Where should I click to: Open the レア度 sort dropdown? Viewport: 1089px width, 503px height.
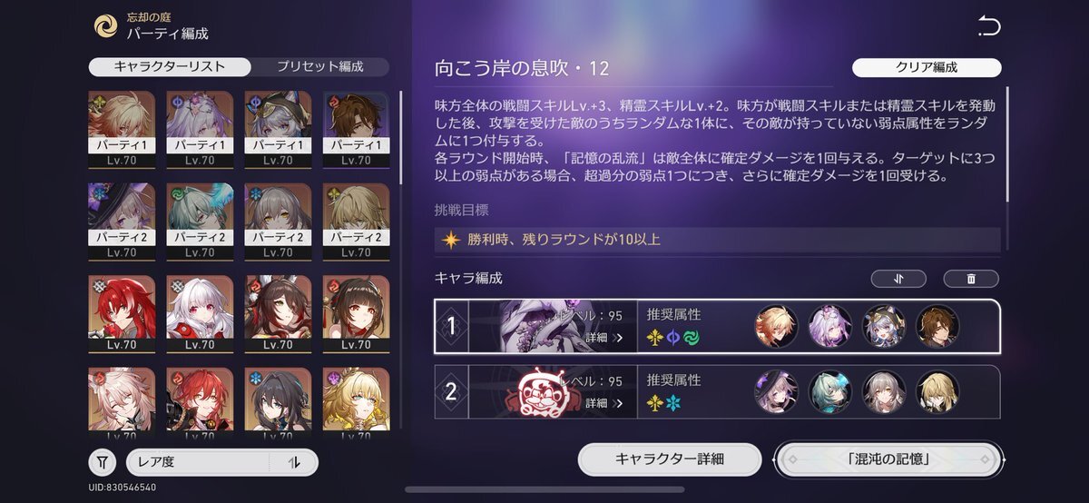click(222, 462)
